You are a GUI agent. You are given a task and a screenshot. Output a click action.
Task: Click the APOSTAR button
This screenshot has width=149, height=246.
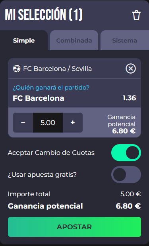[74, 227]
